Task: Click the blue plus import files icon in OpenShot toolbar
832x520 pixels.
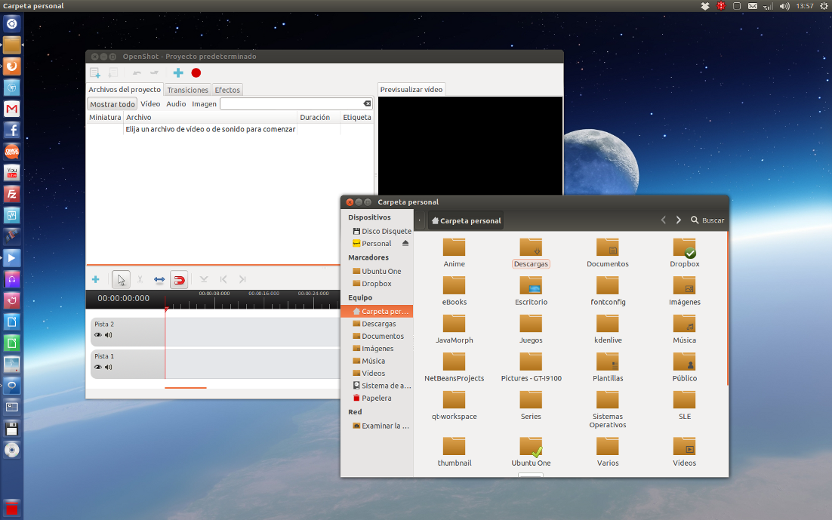Action: tap(178, 72)
